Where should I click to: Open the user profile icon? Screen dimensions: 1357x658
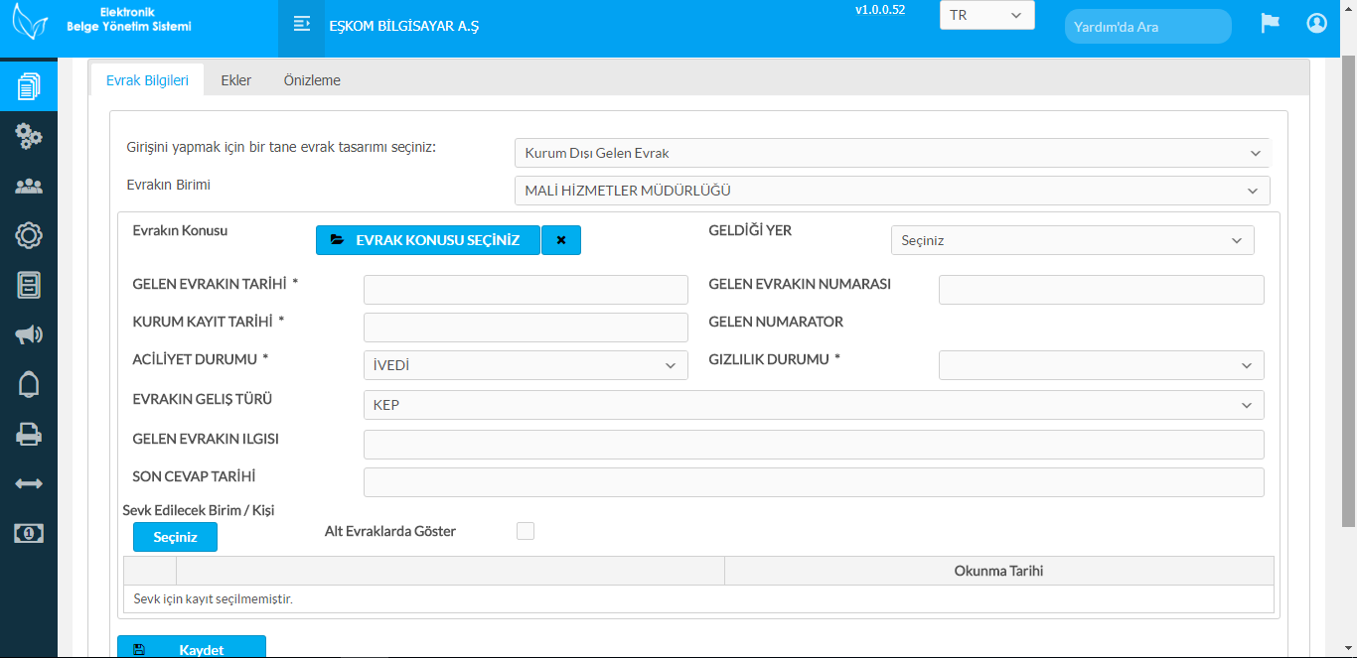(x=1317, y=23)
